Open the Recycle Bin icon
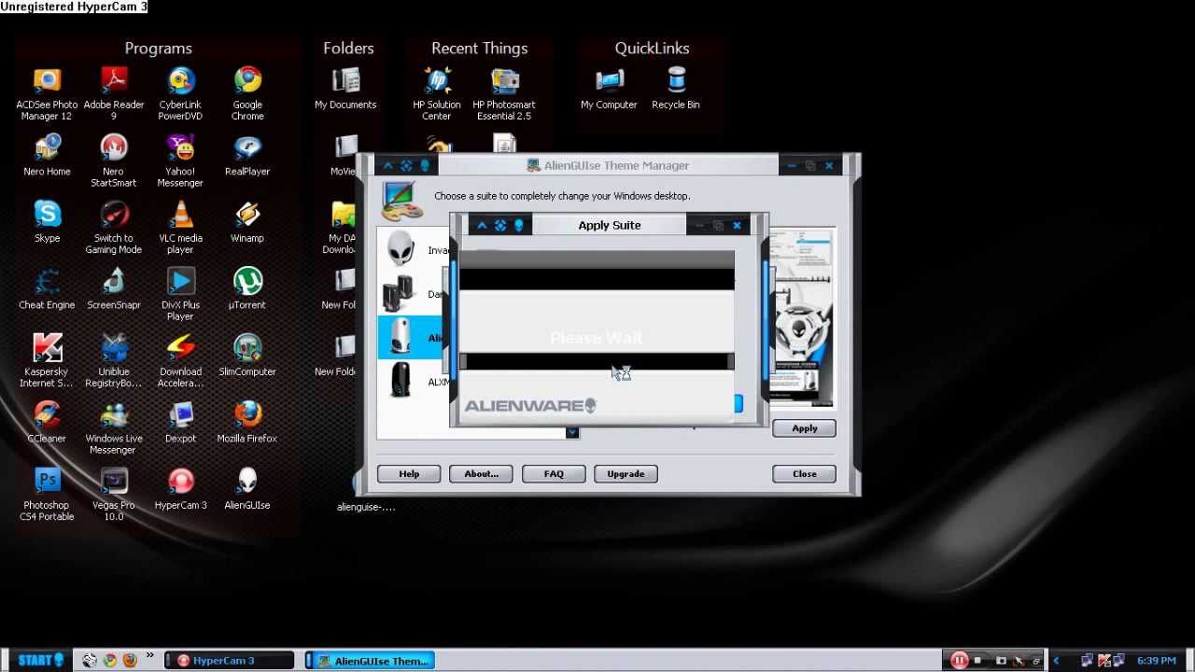The width and height of the screenshot is (1195, 672). click(x=676, y=89)
